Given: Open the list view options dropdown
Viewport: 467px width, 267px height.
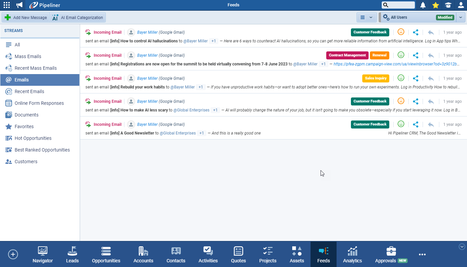Looking at the screenshot, I should click(367, 17).
